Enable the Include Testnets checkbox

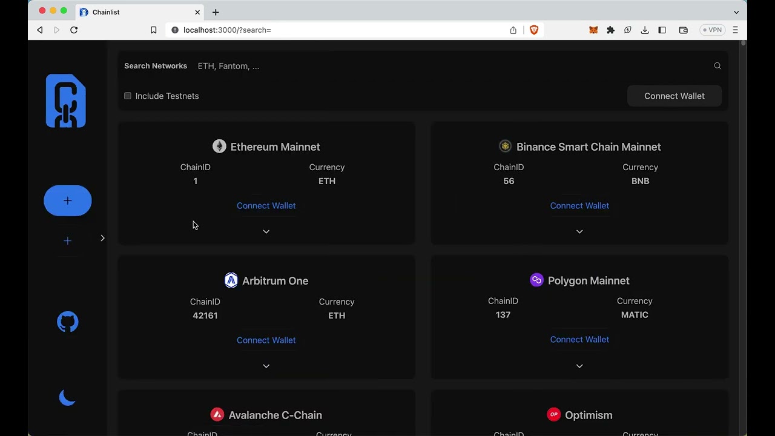point(128,96)
